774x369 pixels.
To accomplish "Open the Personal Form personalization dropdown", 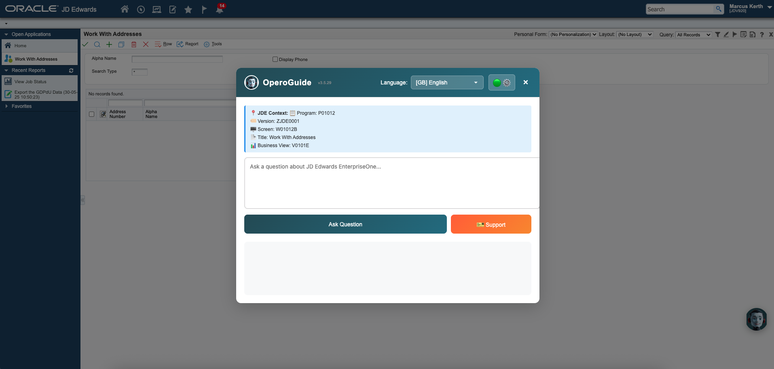I will [573, 34].
